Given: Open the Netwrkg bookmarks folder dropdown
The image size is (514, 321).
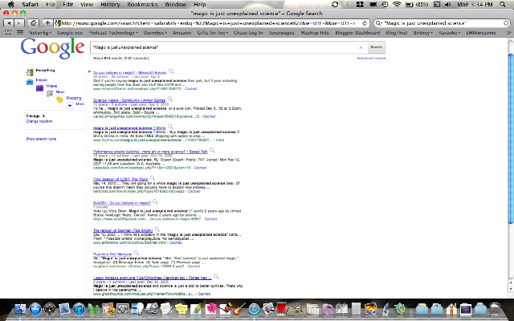Looking at the screenshot, I should [x=40, y=33].
